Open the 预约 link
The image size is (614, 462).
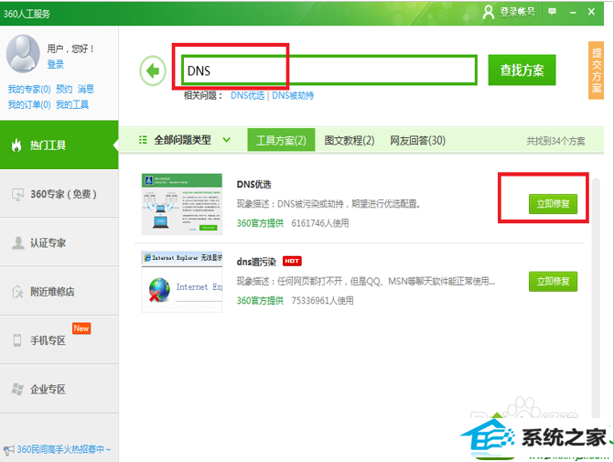pyautogui.click(x=64, y=89)
